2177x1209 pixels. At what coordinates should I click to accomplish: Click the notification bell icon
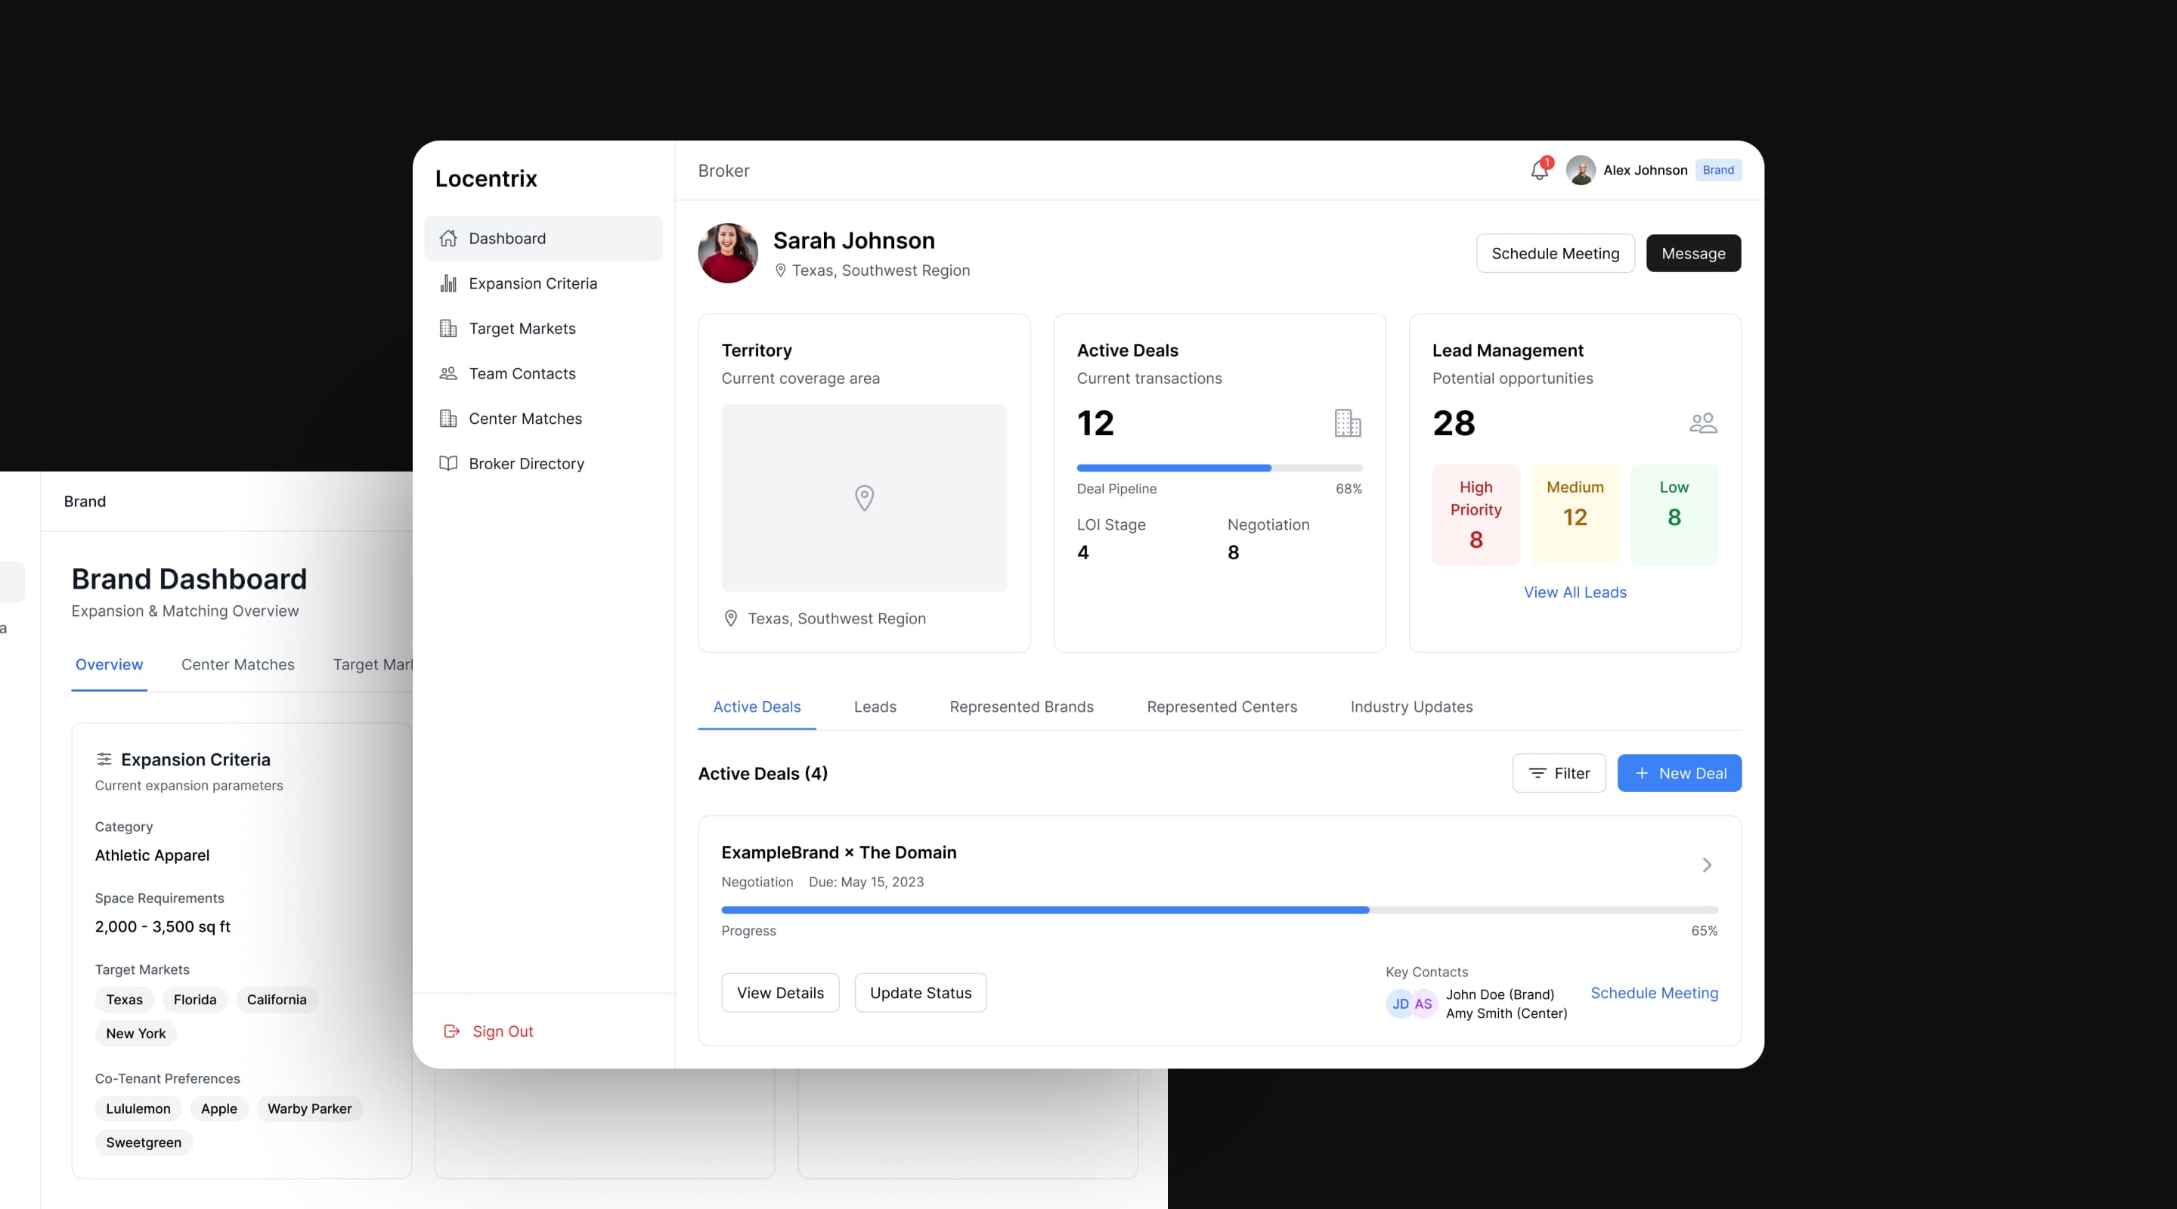(x=1539, y=171)
